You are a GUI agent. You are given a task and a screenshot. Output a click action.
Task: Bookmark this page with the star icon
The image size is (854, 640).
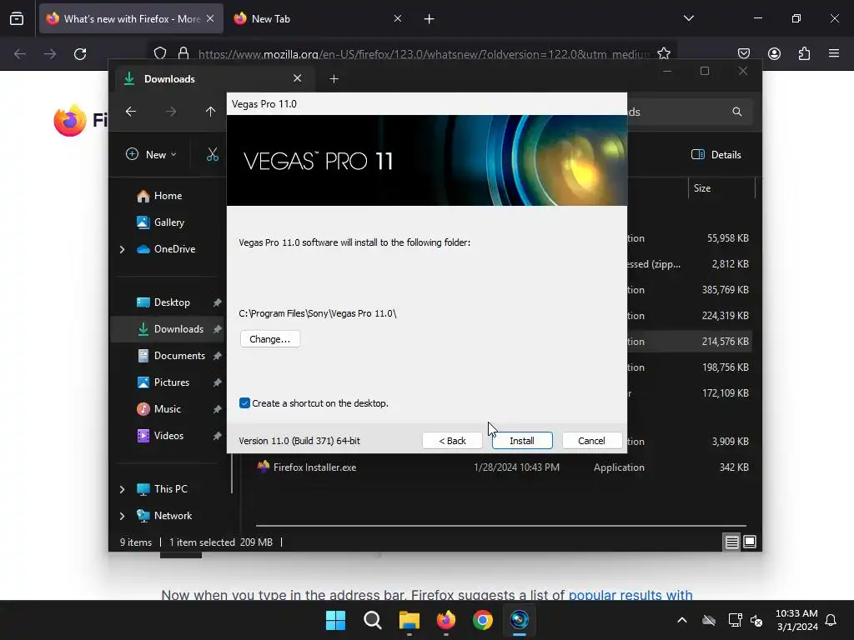tap(663, 53)
